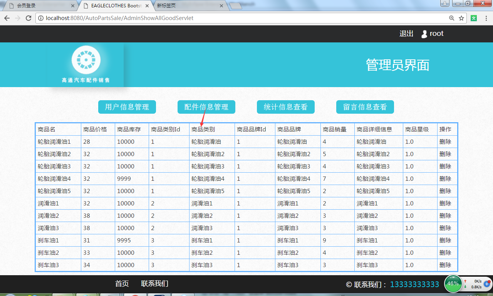Open 配件信息管理 section
The image size is (493, 296).
(206, 107)
